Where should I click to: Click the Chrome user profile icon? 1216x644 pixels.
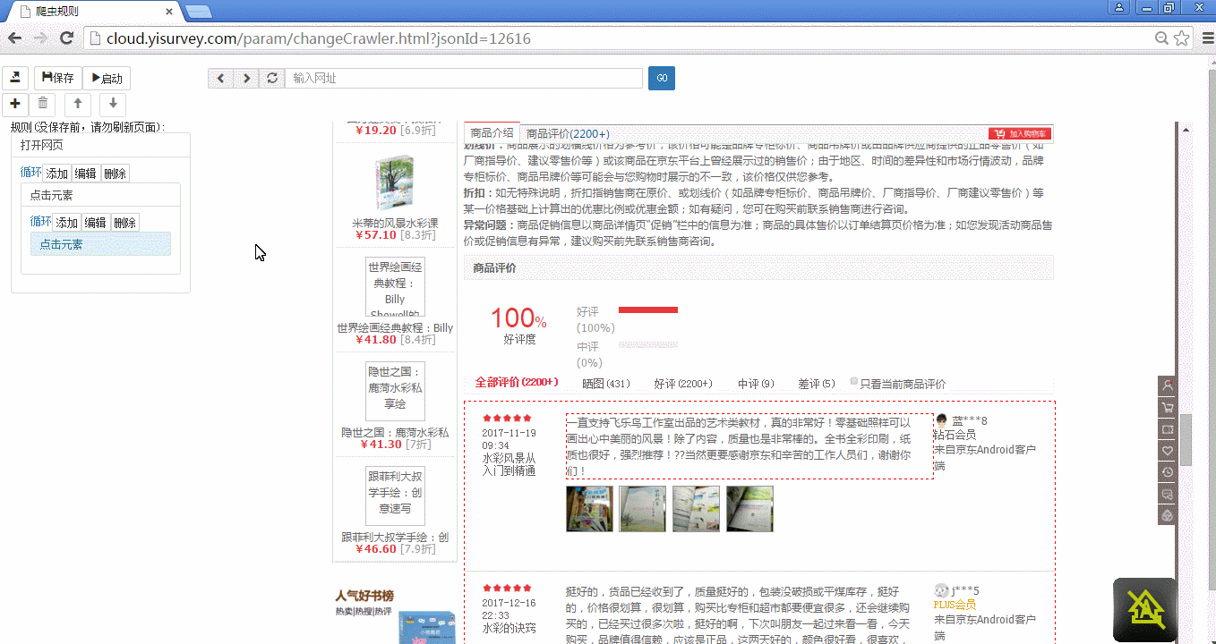(x=1119, y=7)
